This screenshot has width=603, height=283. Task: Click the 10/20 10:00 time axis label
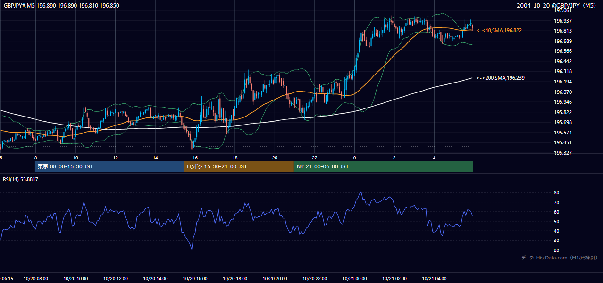tap(75, 278)
